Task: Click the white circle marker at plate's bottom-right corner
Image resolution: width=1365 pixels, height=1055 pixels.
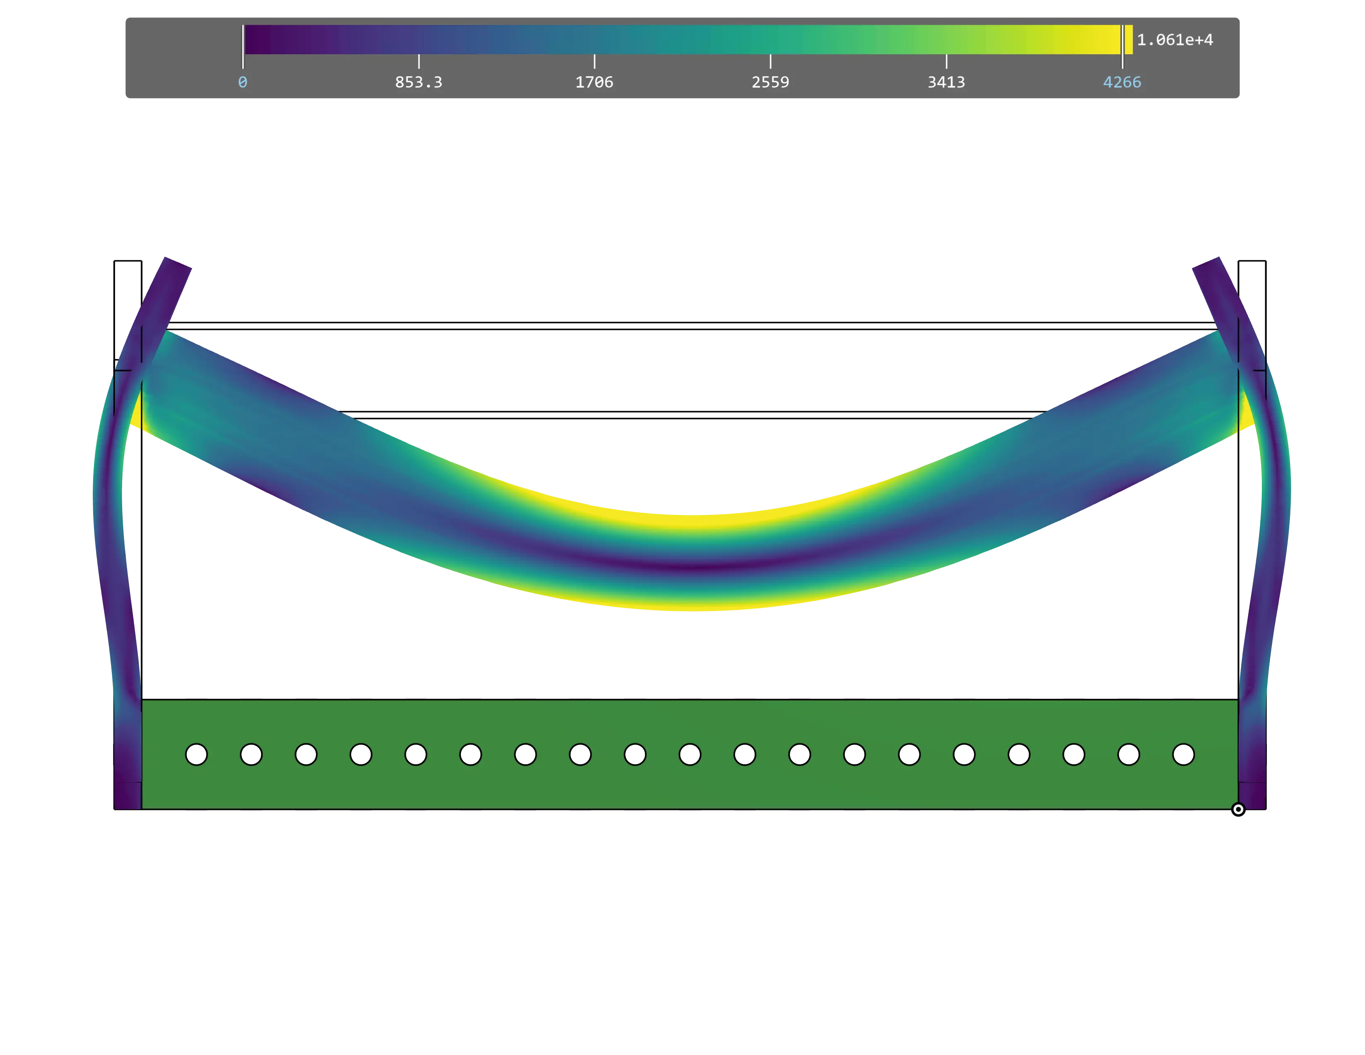Action: pyautogui.click(x=1238, y=809)
